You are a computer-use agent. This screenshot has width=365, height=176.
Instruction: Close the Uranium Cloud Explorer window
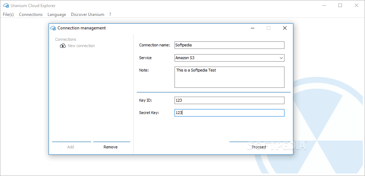click(356, 6)
